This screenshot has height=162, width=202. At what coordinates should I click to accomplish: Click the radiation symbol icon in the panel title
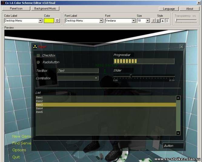point(35,47)
